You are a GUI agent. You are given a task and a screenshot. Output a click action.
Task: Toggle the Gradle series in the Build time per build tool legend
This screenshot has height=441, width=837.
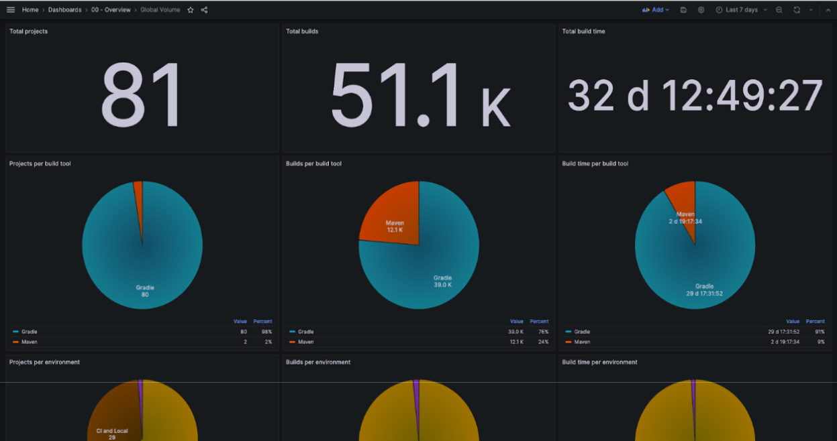(x=582, y=332)
